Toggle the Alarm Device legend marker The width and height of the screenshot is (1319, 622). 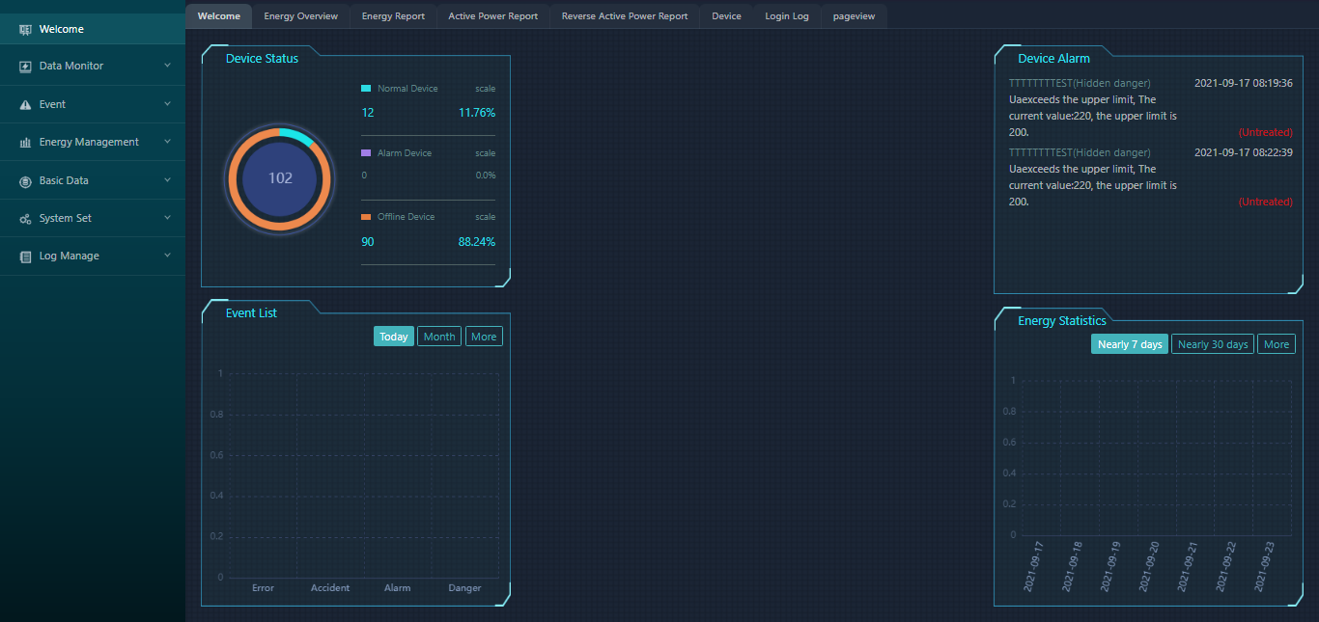tap(366, 153)
